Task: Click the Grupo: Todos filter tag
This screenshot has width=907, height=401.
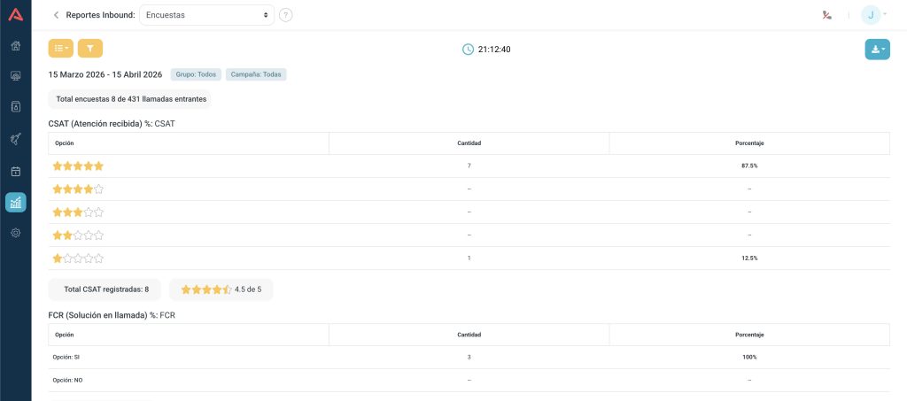Action: tap(196, 74)
